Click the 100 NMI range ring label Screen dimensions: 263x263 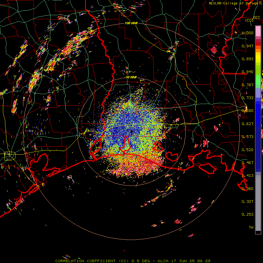click(x=131, y=23)
